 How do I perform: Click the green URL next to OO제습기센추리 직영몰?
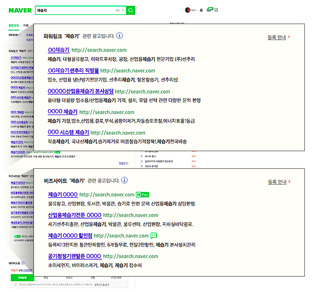128,71
